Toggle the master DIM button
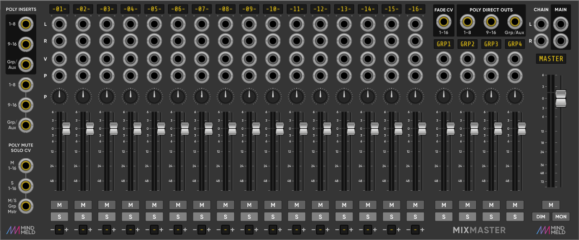The height and width of the screenshot is (240, 579). [540, 216]
